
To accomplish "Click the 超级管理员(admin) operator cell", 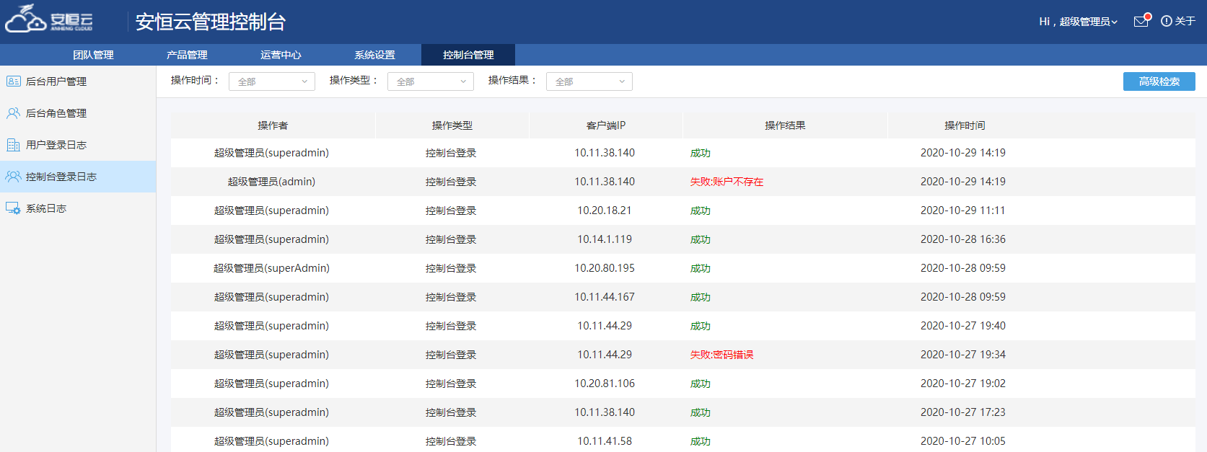I will tap(271, 182).
